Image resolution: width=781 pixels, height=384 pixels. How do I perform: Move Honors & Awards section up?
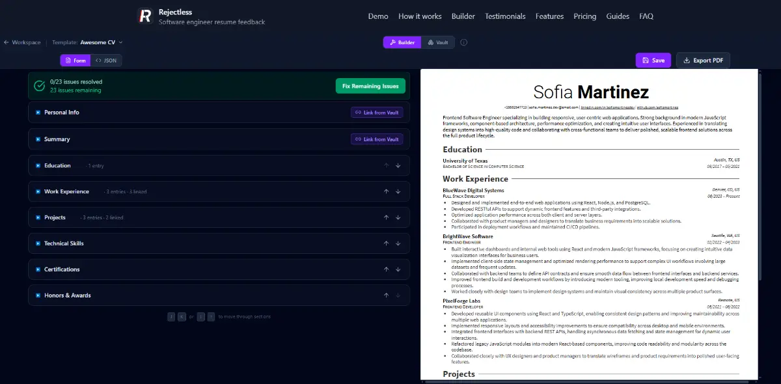(x=386, y=295)
